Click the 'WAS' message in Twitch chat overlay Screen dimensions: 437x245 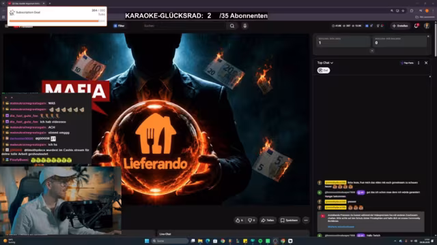pos(52,103)
